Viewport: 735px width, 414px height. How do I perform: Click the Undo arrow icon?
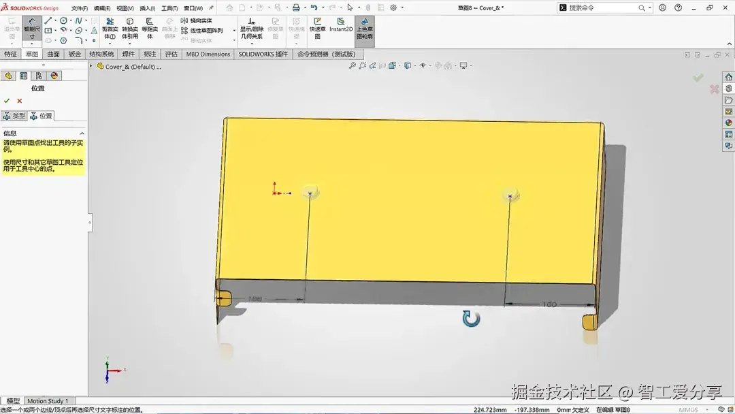[x=314, y=7]
